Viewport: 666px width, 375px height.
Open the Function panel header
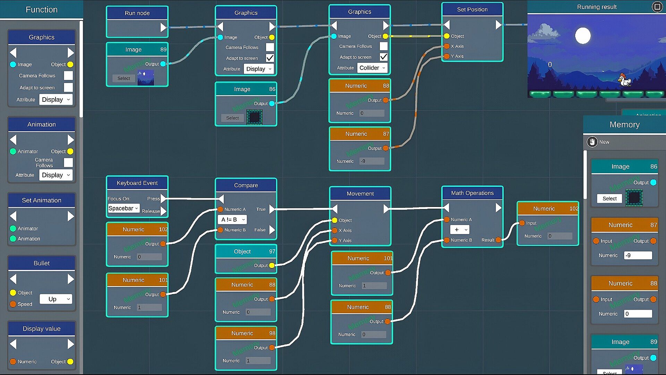click(x=42, y=10)
